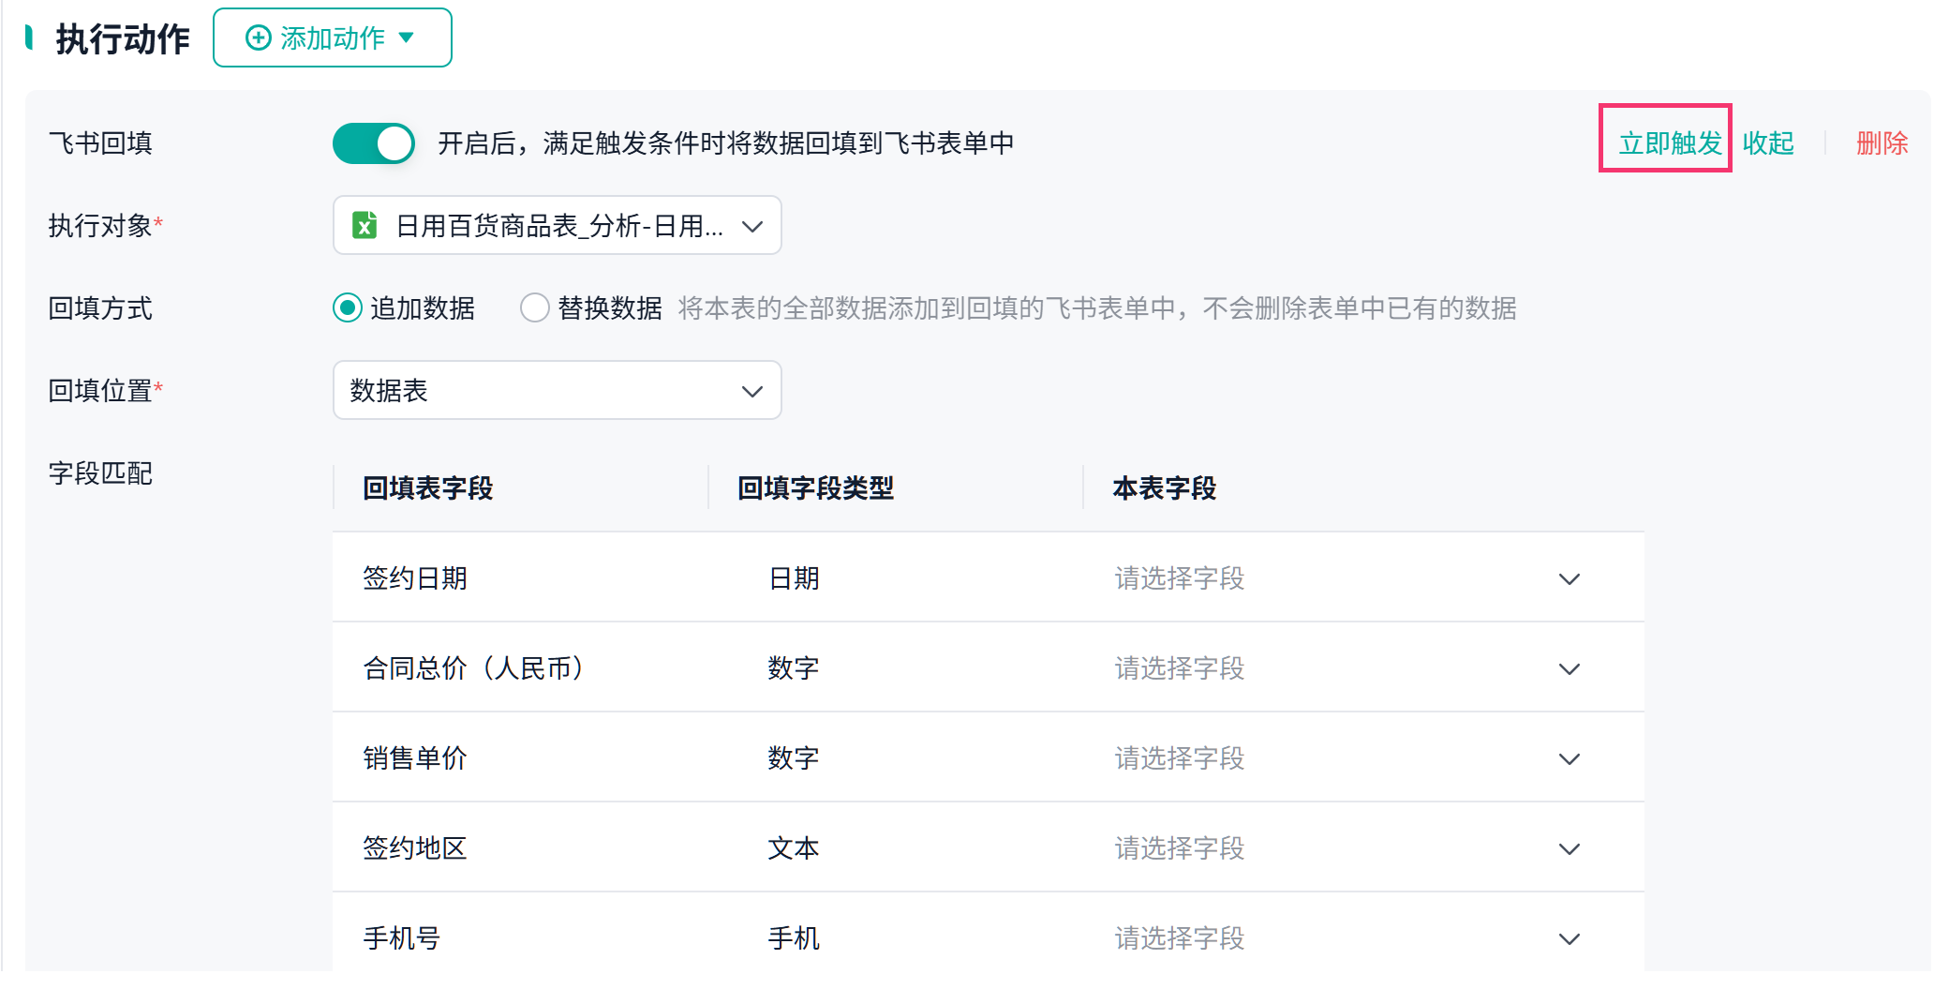Choose field for 手机号 row
Screen dimensions: 1934x1004
point(1346,938)
